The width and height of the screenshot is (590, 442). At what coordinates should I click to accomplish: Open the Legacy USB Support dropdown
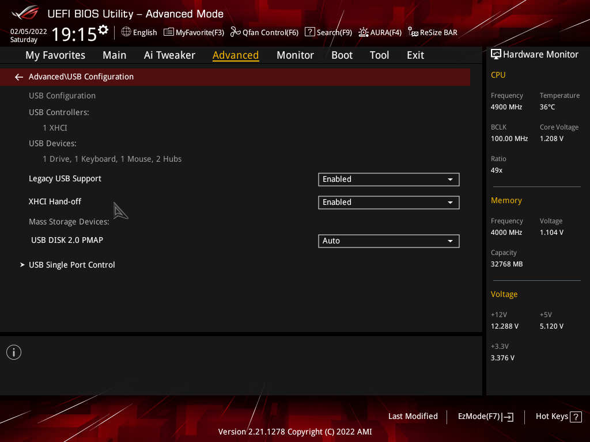pyautogui.click(x=389, y=180)
